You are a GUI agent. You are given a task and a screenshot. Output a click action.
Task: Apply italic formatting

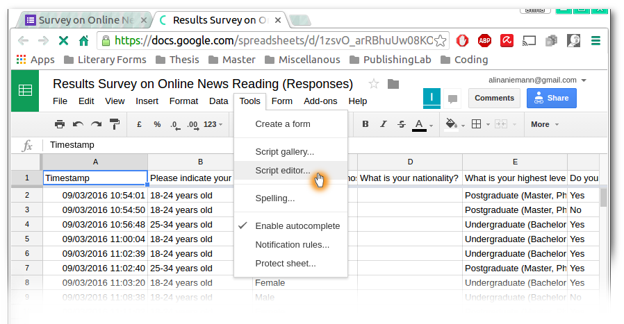(384, 124)
